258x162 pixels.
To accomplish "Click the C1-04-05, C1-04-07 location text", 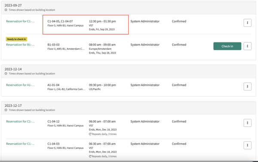I will [x=60, y=21].
